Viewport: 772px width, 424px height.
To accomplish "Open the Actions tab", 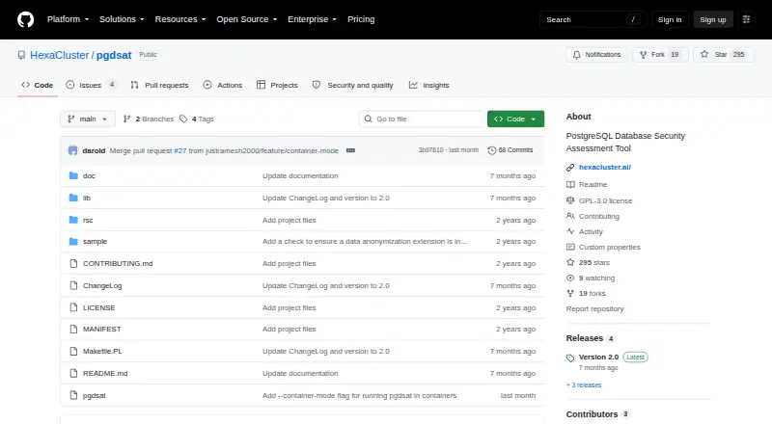I will (223, 85).
